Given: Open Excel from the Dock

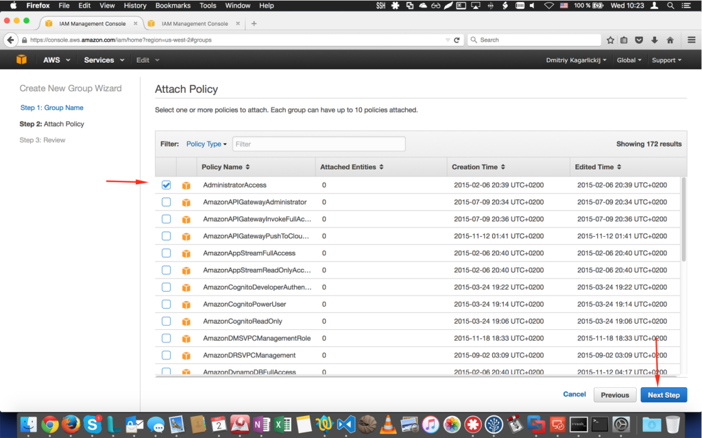Looking at the screenshot, I should 283,424.
